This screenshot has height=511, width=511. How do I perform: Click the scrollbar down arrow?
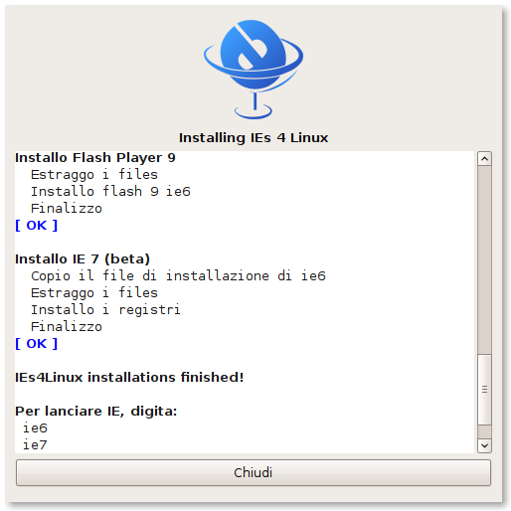(484, 445)
